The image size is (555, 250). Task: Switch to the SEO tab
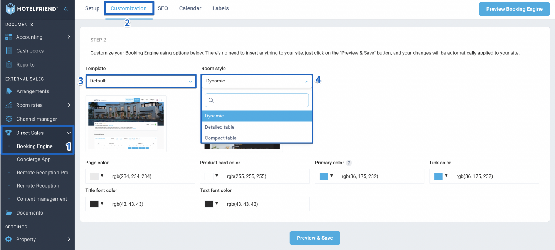(163, 8)
